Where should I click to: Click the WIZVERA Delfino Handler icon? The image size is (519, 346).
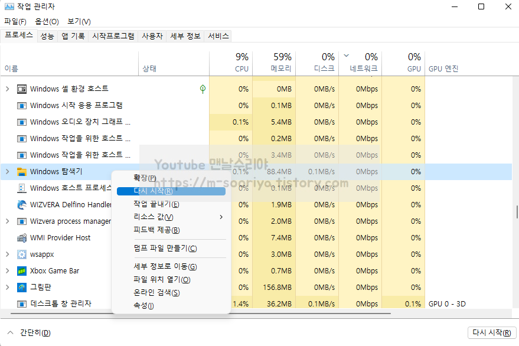tap(22, 205)
